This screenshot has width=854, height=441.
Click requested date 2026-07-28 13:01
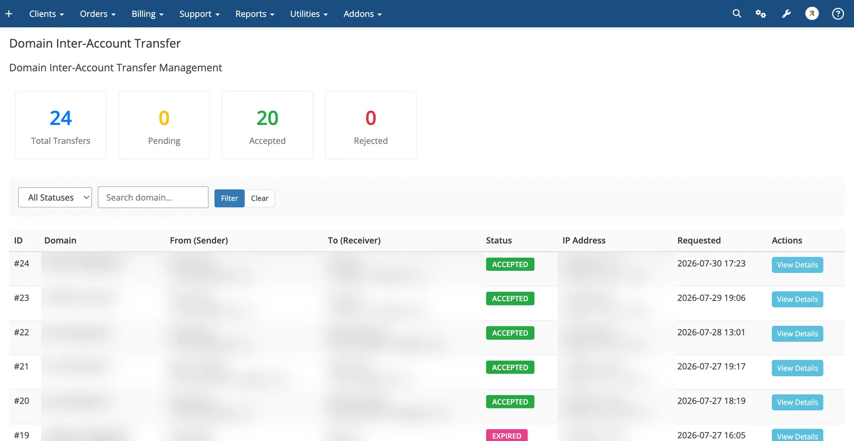(711, 332)
